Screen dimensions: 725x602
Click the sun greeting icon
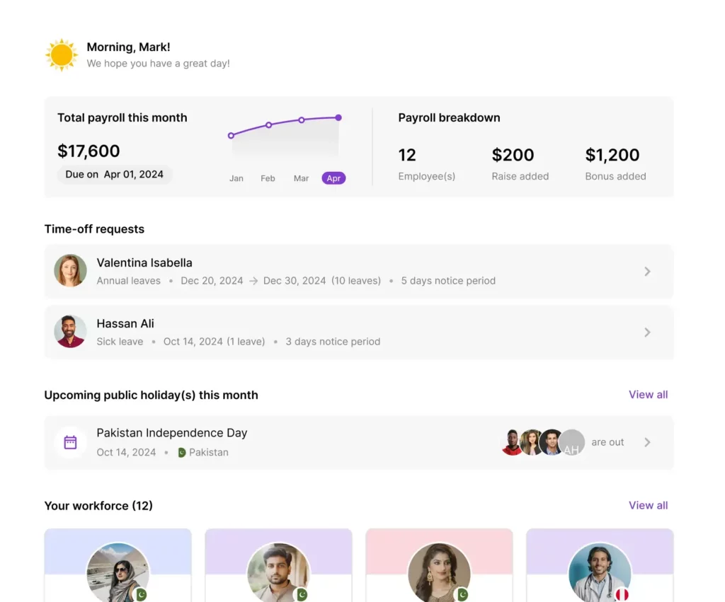62,55
